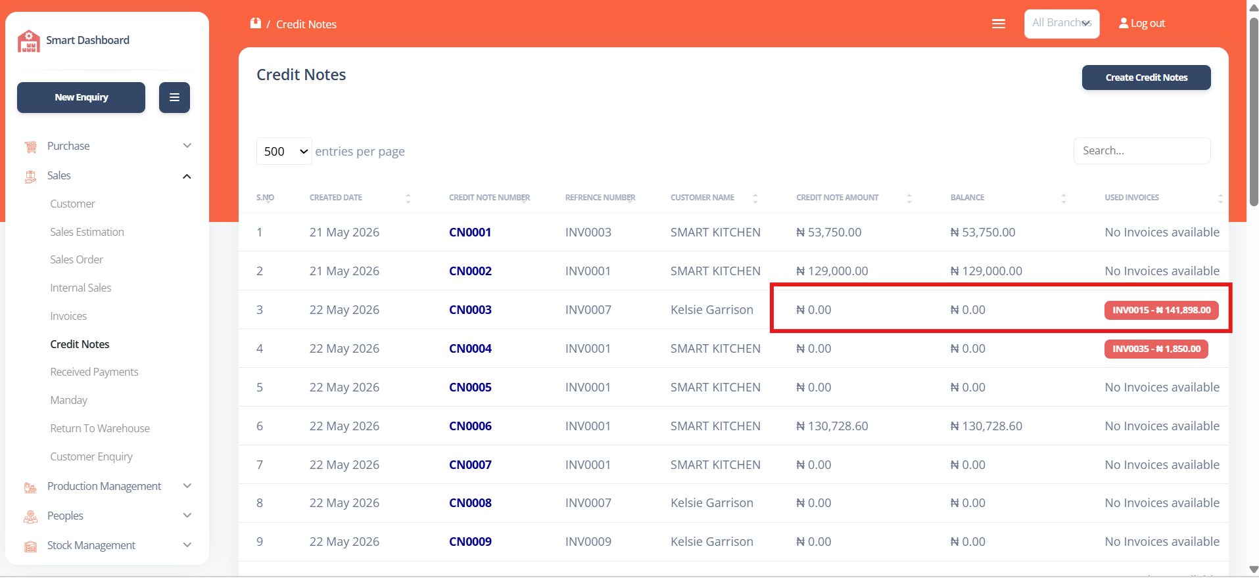1259x578 pixels.
Task: Open Received Payments page
Action: click(x=94, y=372)
